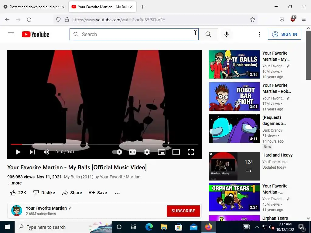Show site security padlock info
The image size is (311, 233).
pos(67,19)
